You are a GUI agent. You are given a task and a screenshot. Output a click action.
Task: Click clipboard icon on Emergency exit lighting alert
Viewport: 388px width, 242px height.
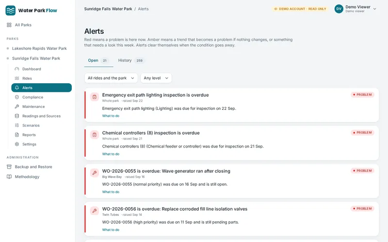95,97
